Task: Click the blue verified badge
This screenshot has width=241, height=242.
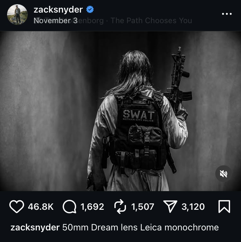Action: 90,9
